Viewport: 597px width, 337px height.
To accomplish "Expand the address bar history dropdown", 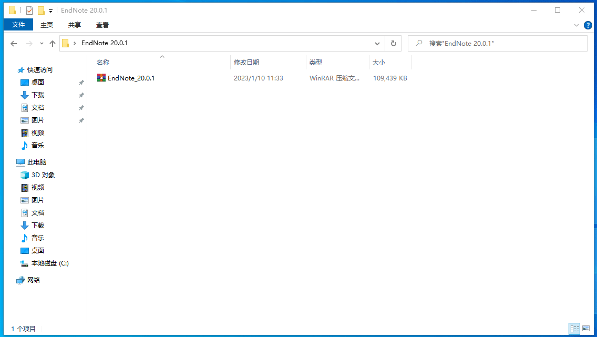I will coord(377,44).
